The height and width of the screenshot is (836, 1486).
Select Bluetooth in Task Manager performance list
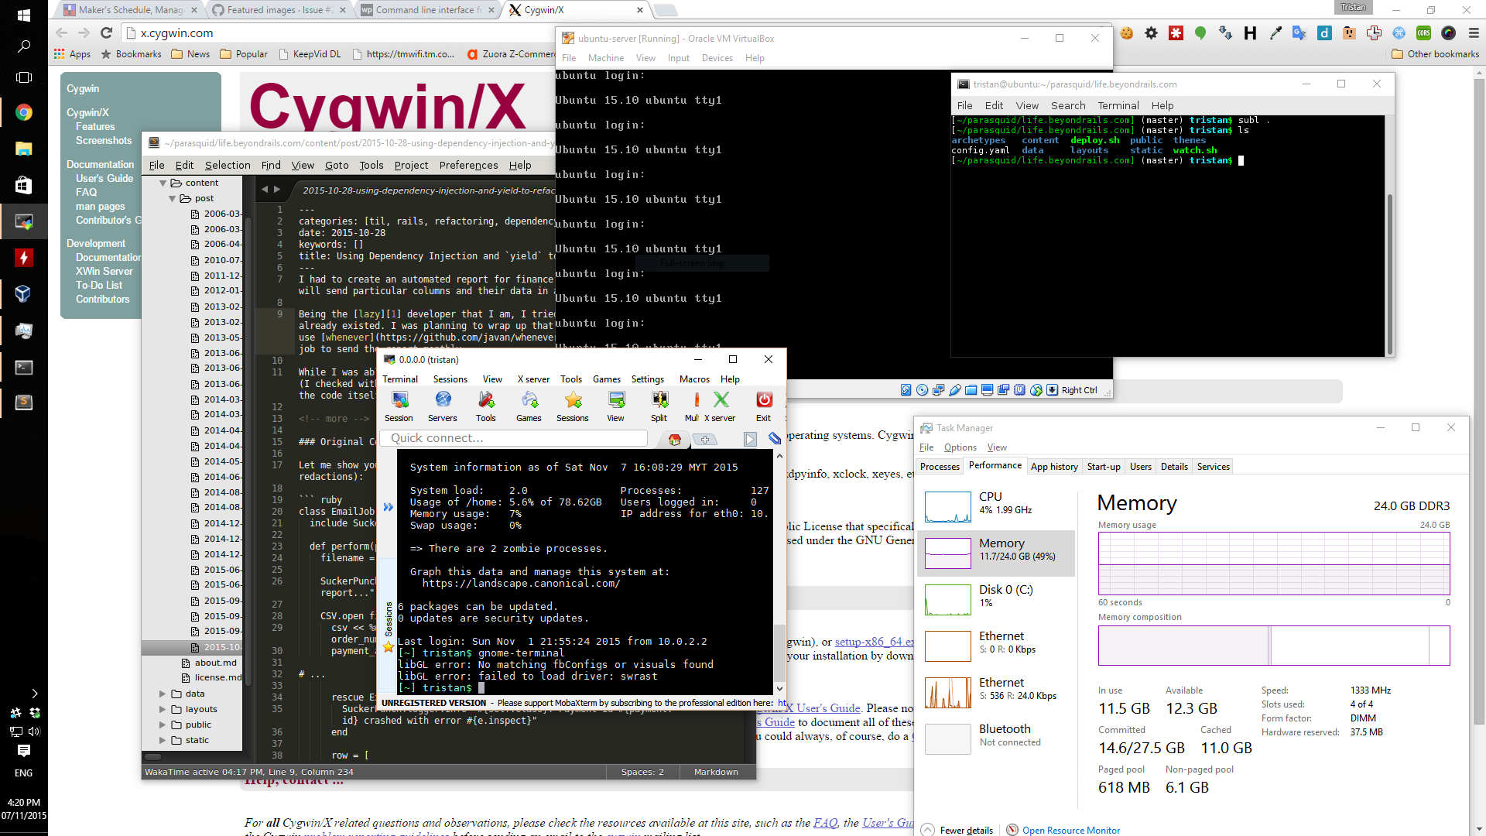(x=996, y=739)
